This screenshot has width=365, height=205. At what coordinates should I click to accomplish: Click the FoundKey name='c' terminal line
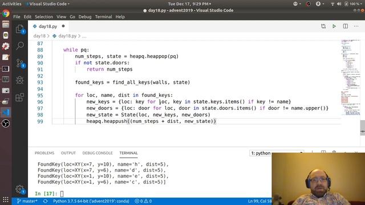tap(102, 182)
